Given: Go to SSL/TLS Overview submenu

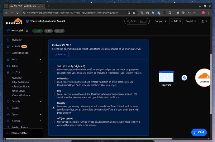Looking at the screenshot, I should [x=17, y=78].
